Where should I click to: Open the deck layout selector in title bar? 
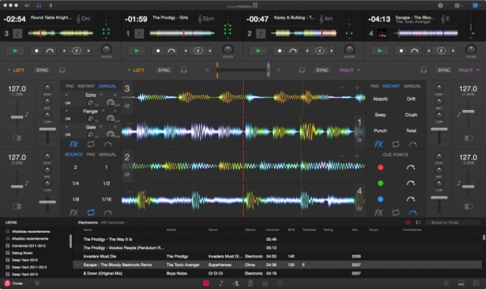(x=458, y=5)
